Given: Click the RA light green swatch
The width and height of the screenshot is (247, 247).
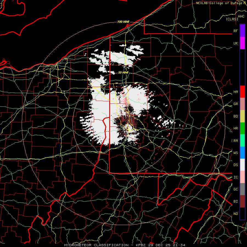Looking at the screenshot, I should coord(242,140).
